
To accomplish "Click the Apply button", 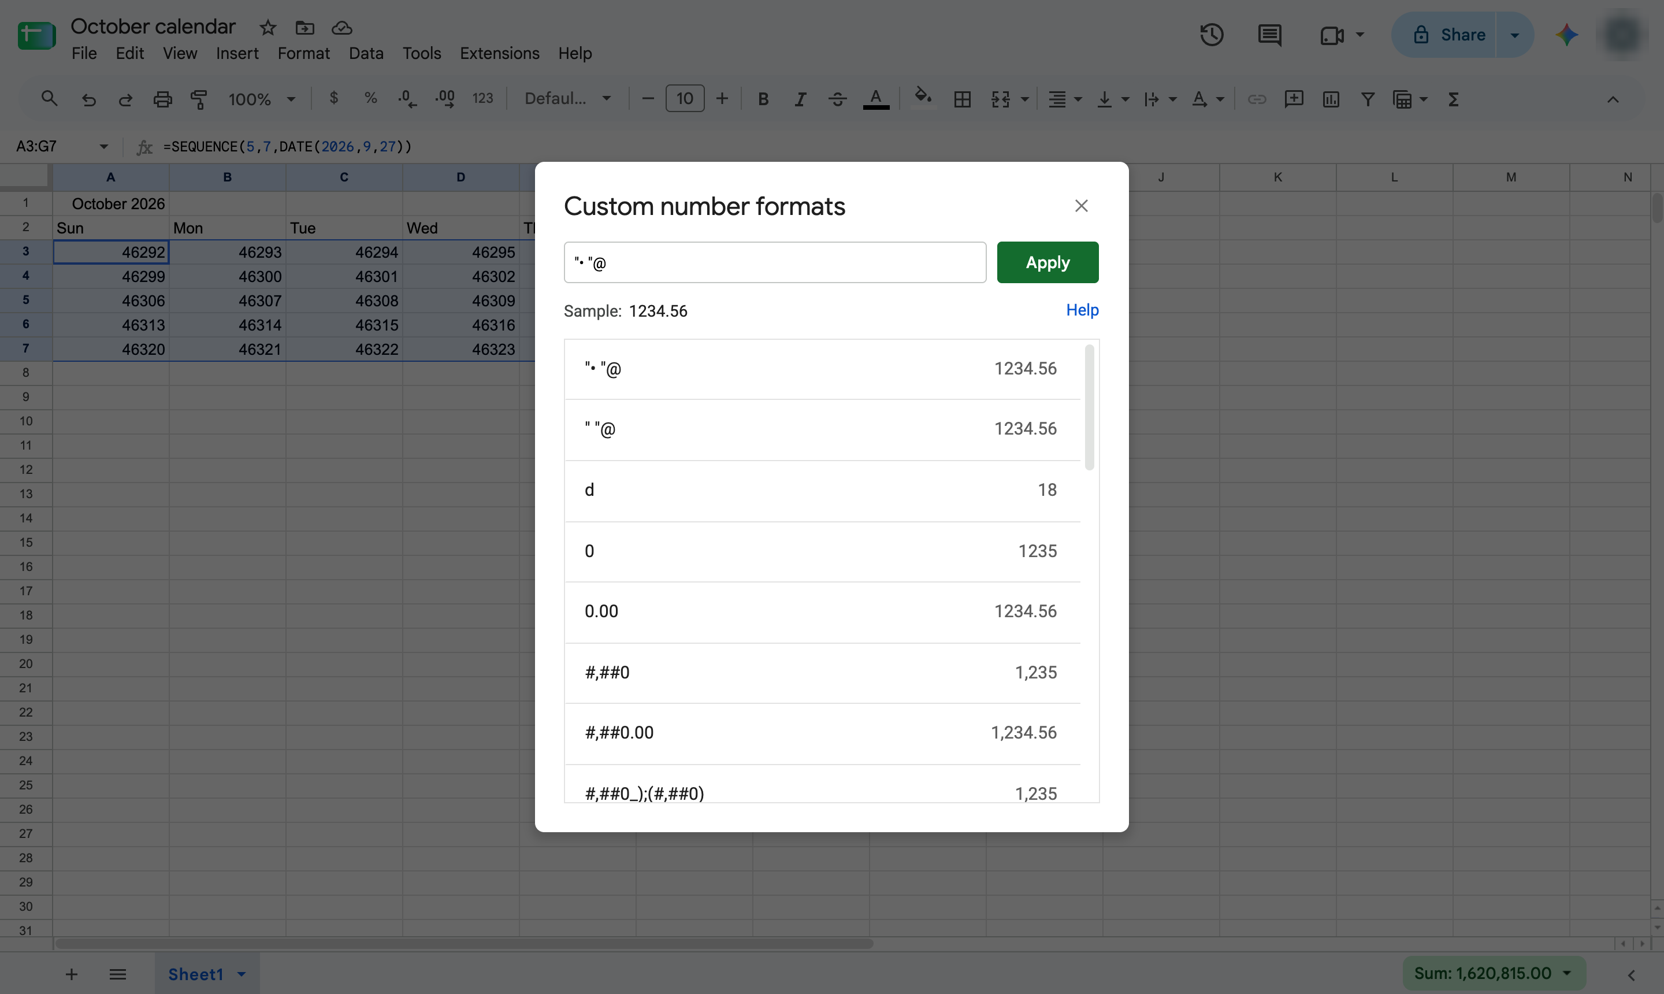I will point(1048,262).
